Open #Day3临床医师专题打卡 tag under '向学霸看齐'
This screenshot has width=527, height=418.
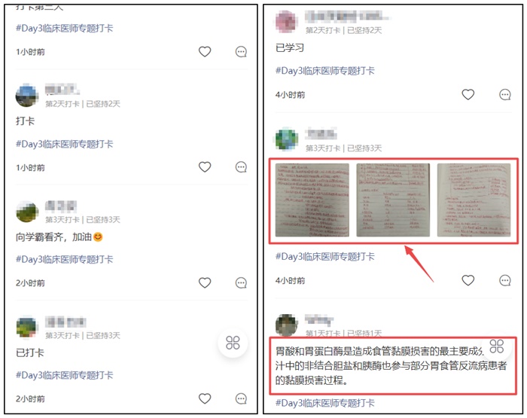pyautogui.click(x=65, y=259)
